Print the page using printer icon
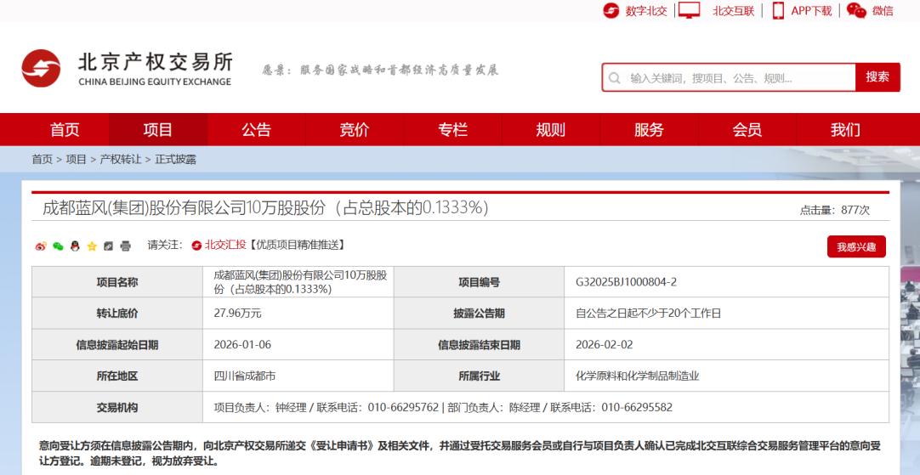Screen dimensions: 920x475 [125, 246]
